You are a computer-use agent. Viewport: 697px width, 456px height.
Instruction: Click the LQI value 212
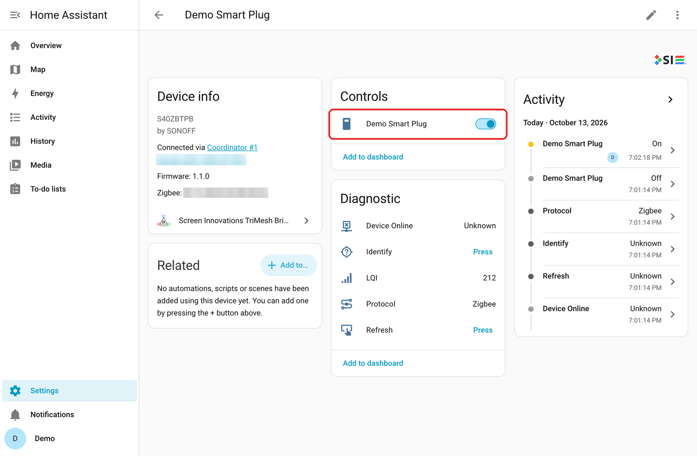pos(489,278)
